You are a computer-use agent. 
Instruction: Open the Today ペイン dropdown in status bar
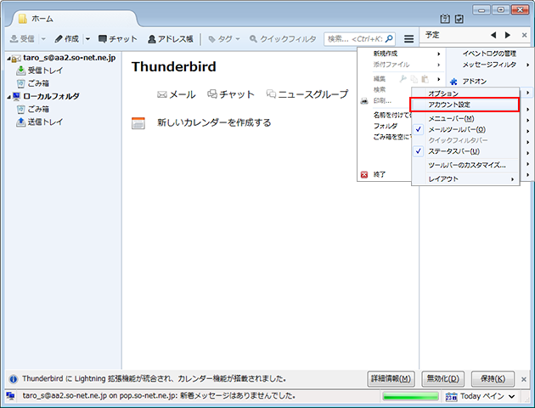(487, 396)
